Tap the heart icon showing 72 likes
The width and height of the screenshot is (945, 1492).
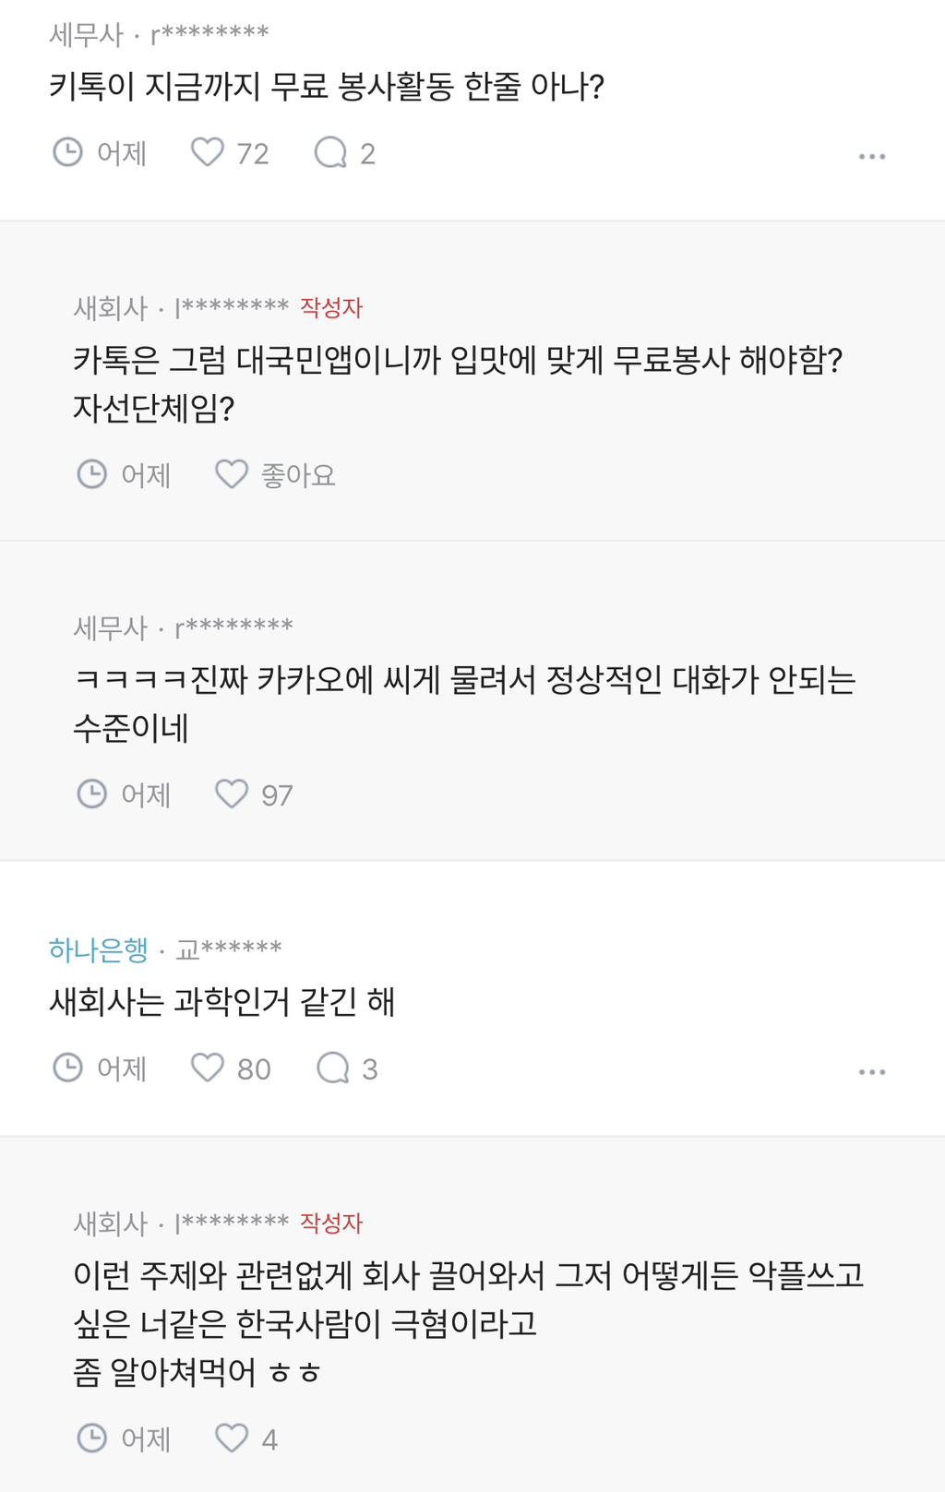[208, 152]
